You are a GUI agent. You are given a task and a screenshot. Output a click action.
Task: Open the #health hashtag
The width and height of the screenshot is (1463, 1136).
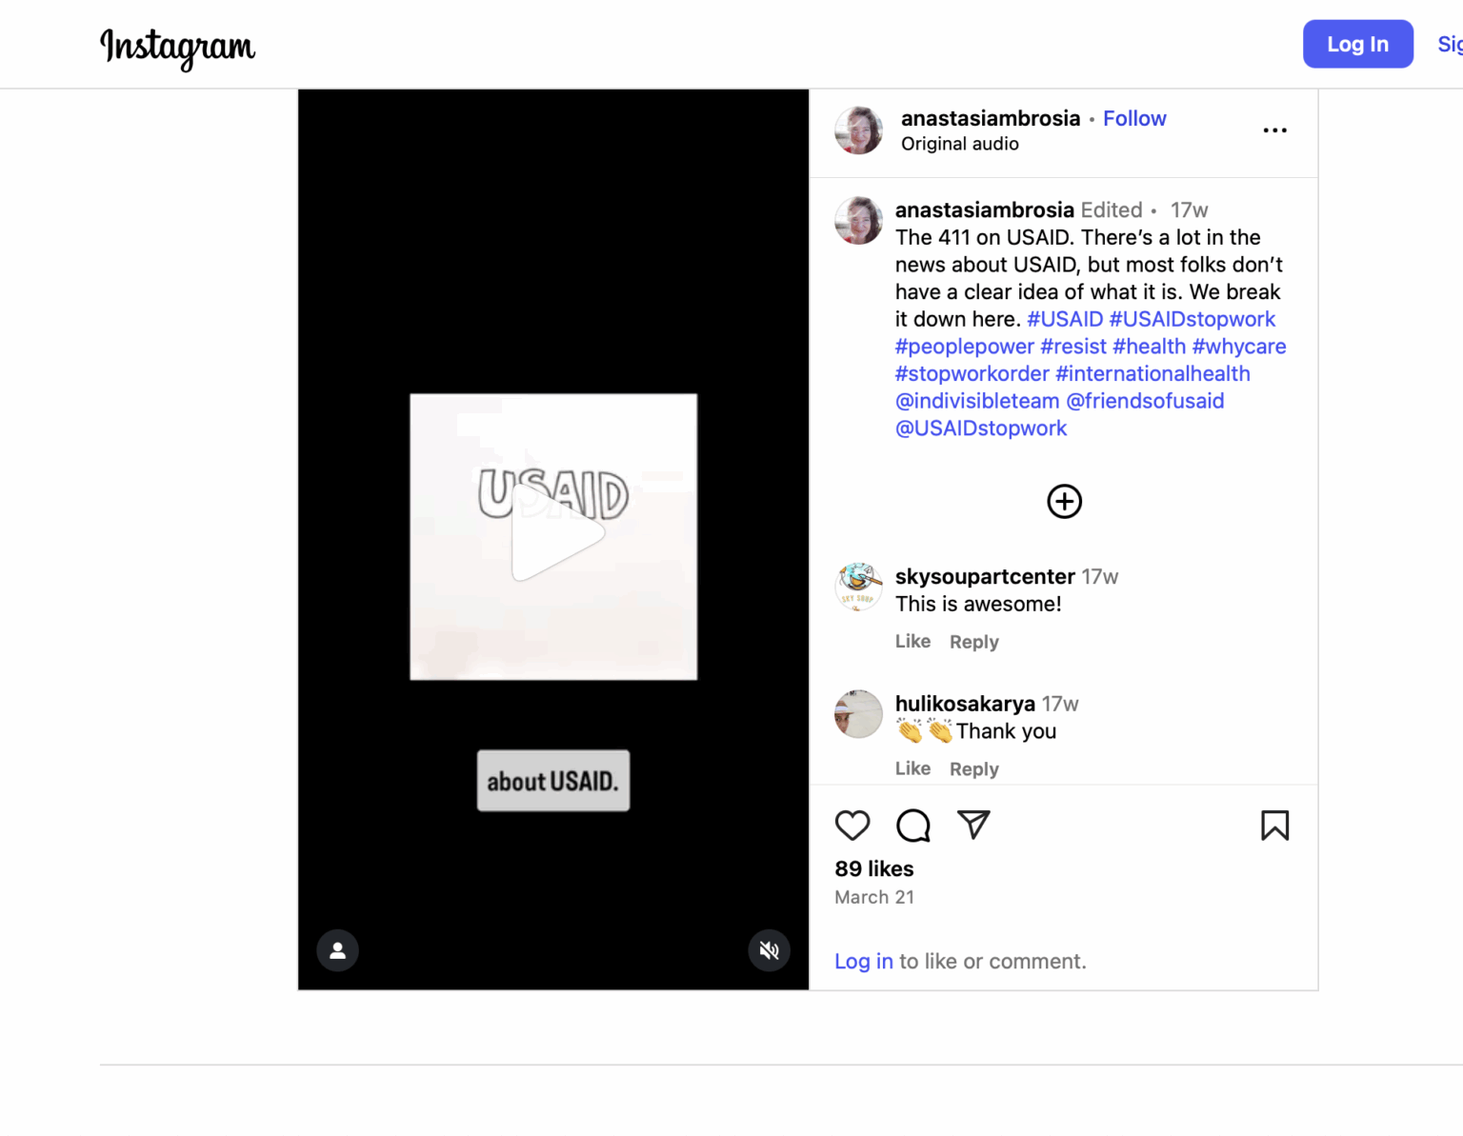coord(1149,347)
